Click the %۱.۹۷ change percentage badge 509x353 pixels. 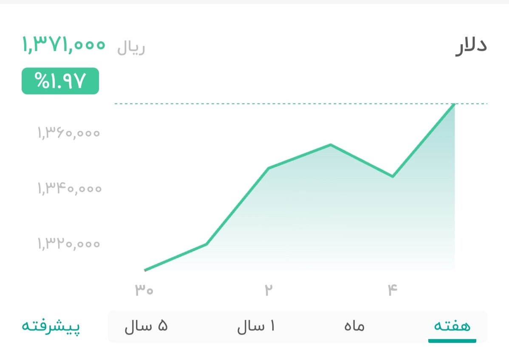tap(60, 81)
